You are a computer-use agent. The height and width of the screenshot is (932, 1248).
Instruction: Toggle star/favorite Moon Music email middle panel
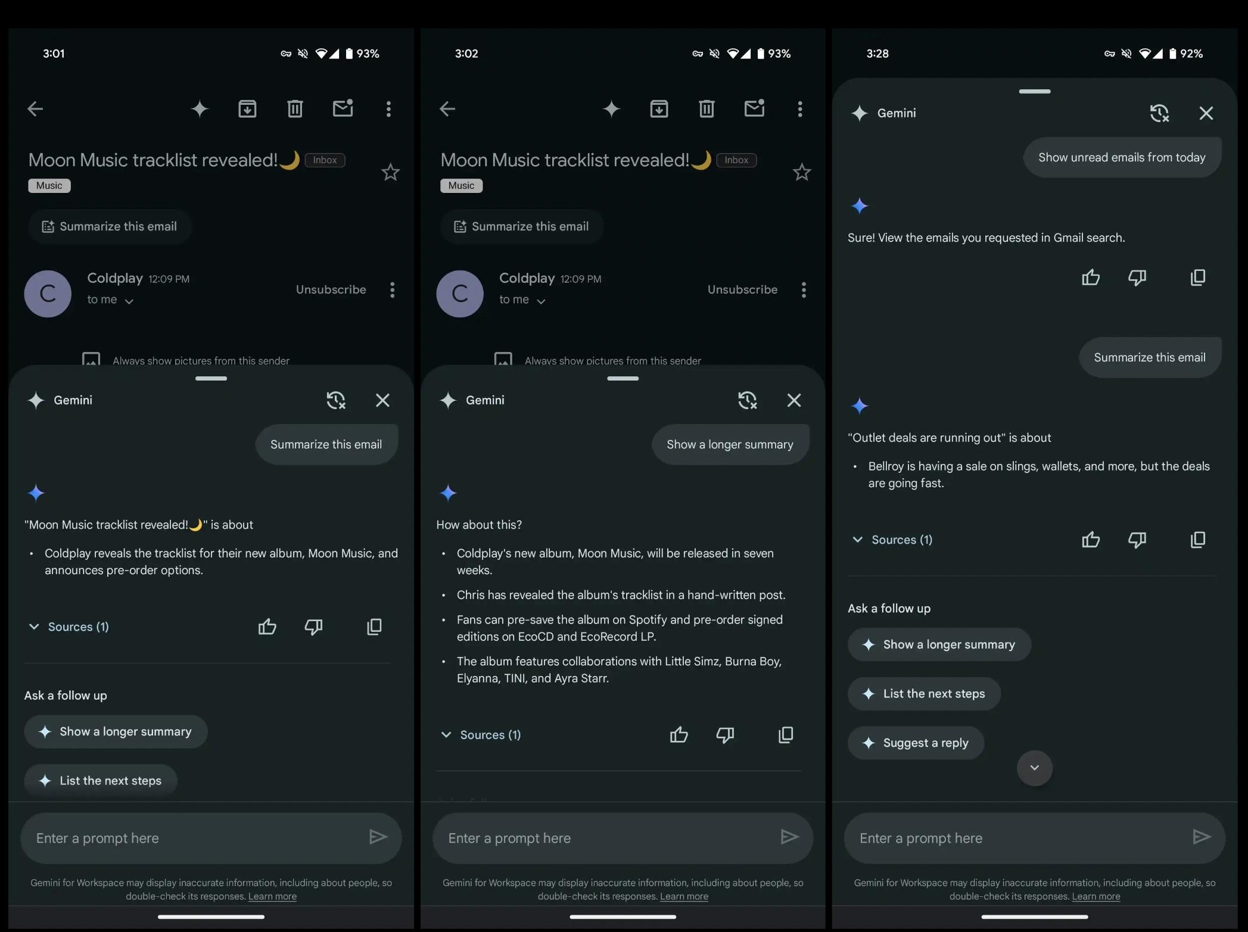click(x=802, y=172)
